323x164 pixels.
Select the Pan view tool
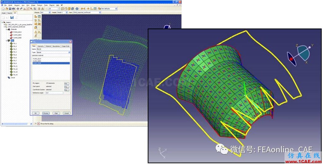click(x=18, y=9)
